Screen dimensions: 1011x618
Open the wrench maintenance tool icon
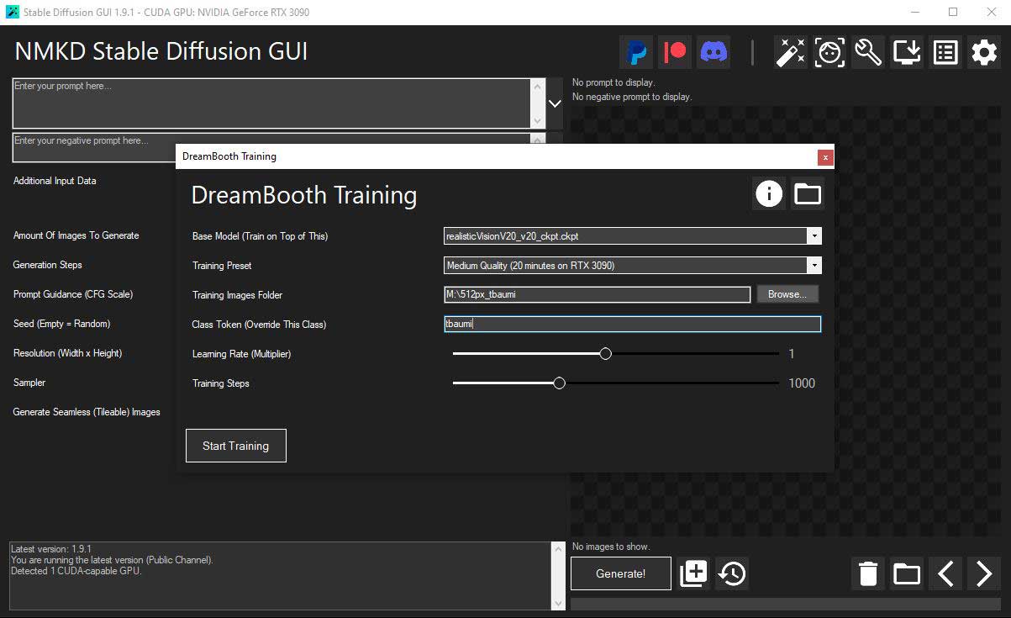click(867, 52)
